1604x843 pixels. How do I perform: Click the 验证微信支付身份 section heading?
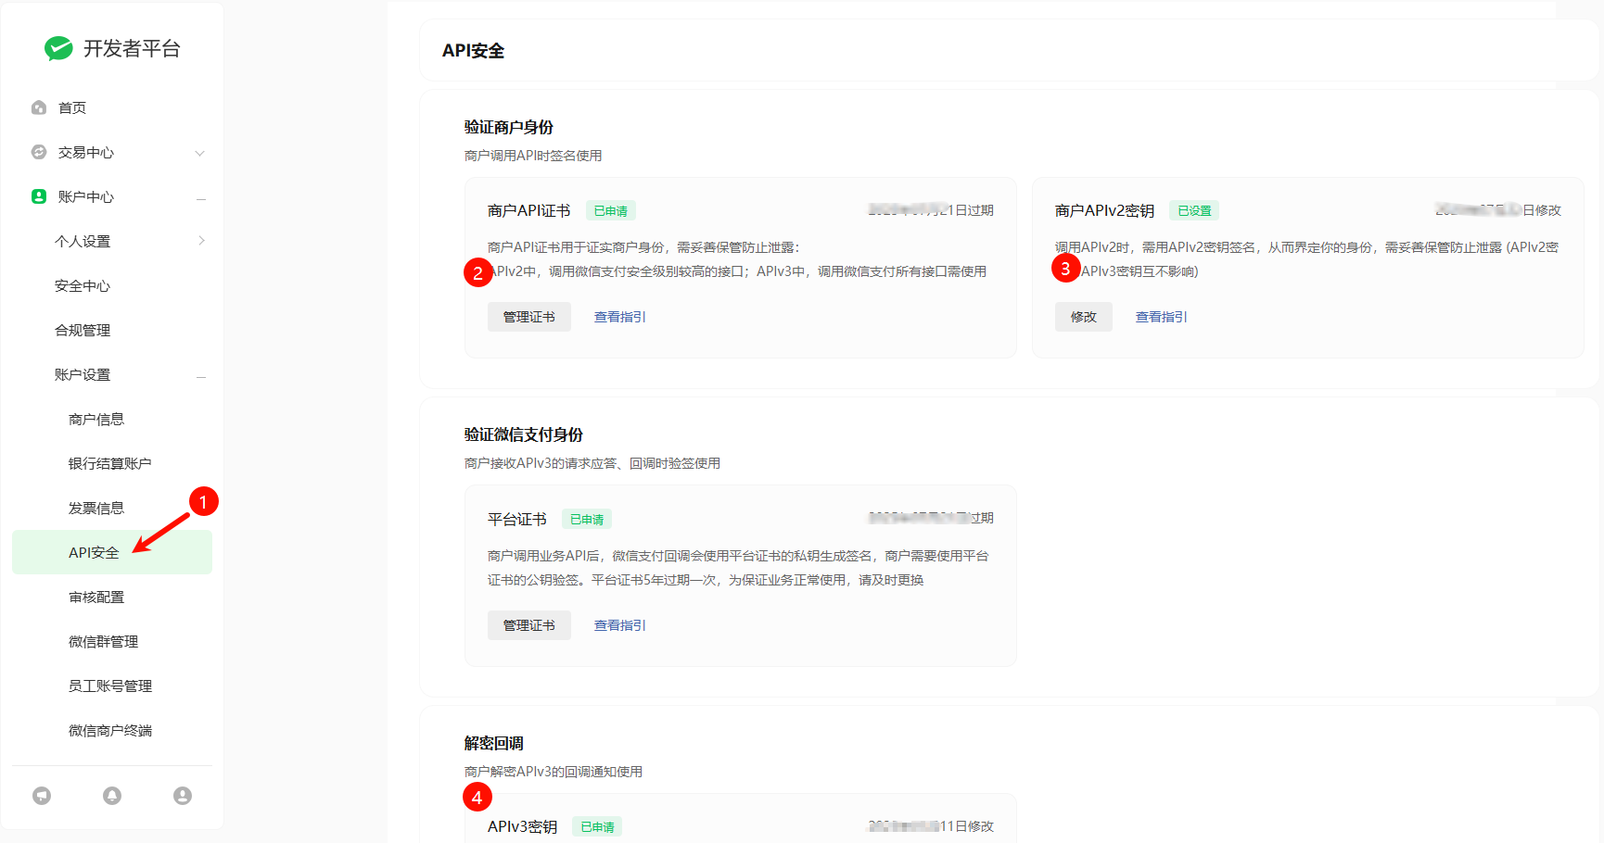[524, 434]
